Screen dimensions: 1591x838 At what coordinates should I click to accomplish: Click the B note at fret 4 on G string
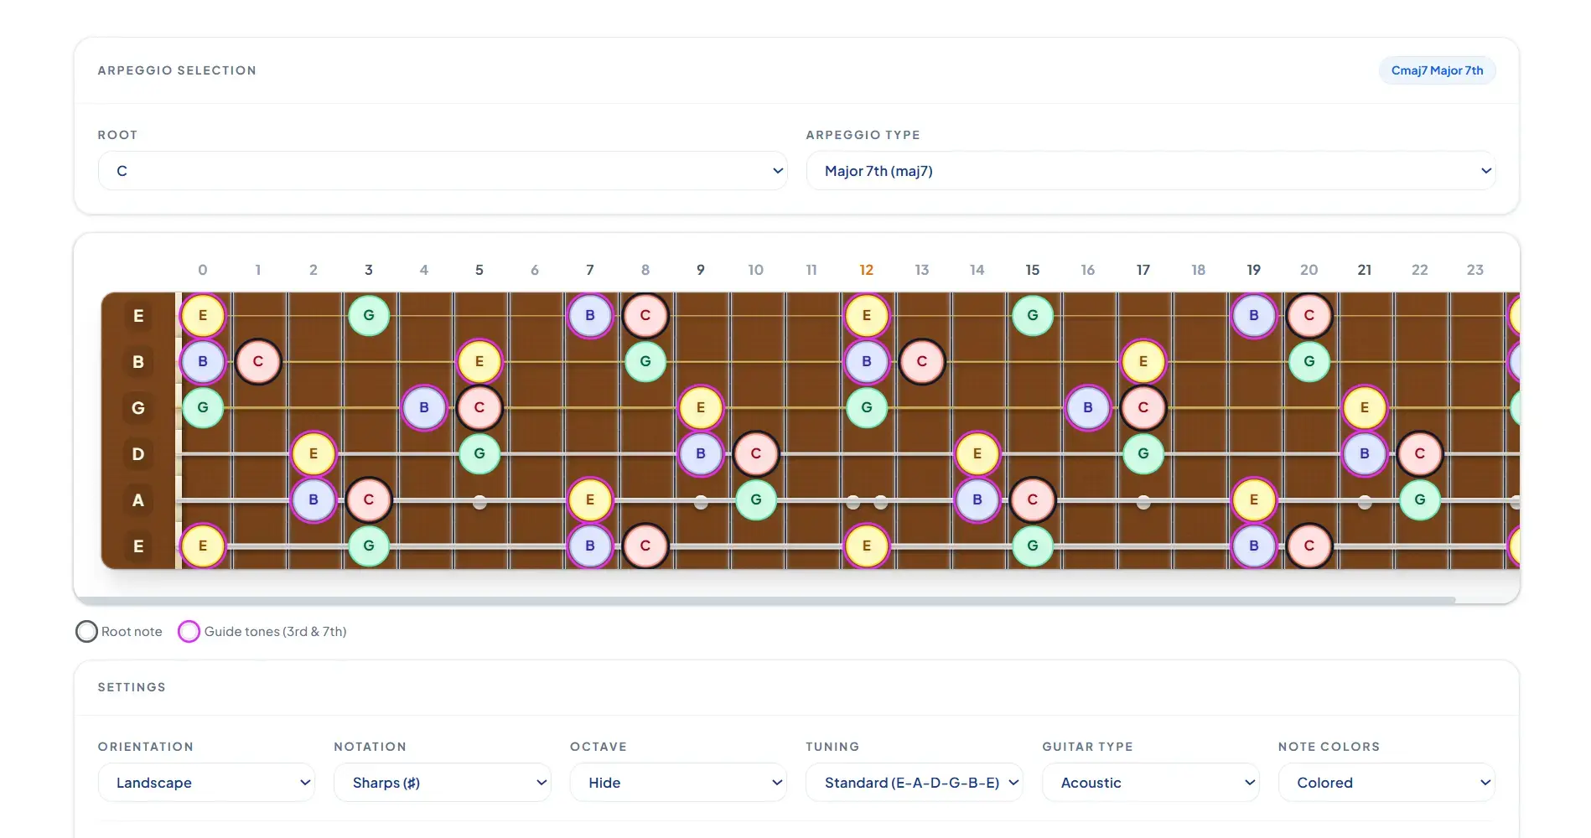(x=424, y=408)
